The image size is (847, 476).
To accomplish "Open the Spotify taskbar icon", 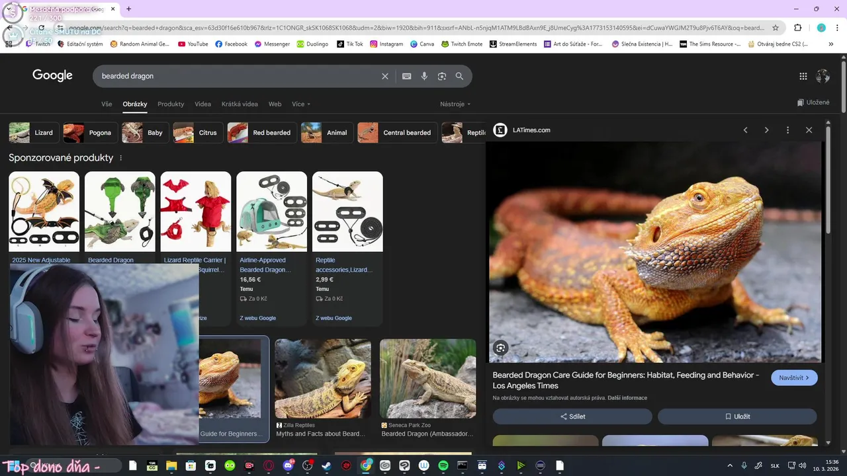I will (443, 465).
